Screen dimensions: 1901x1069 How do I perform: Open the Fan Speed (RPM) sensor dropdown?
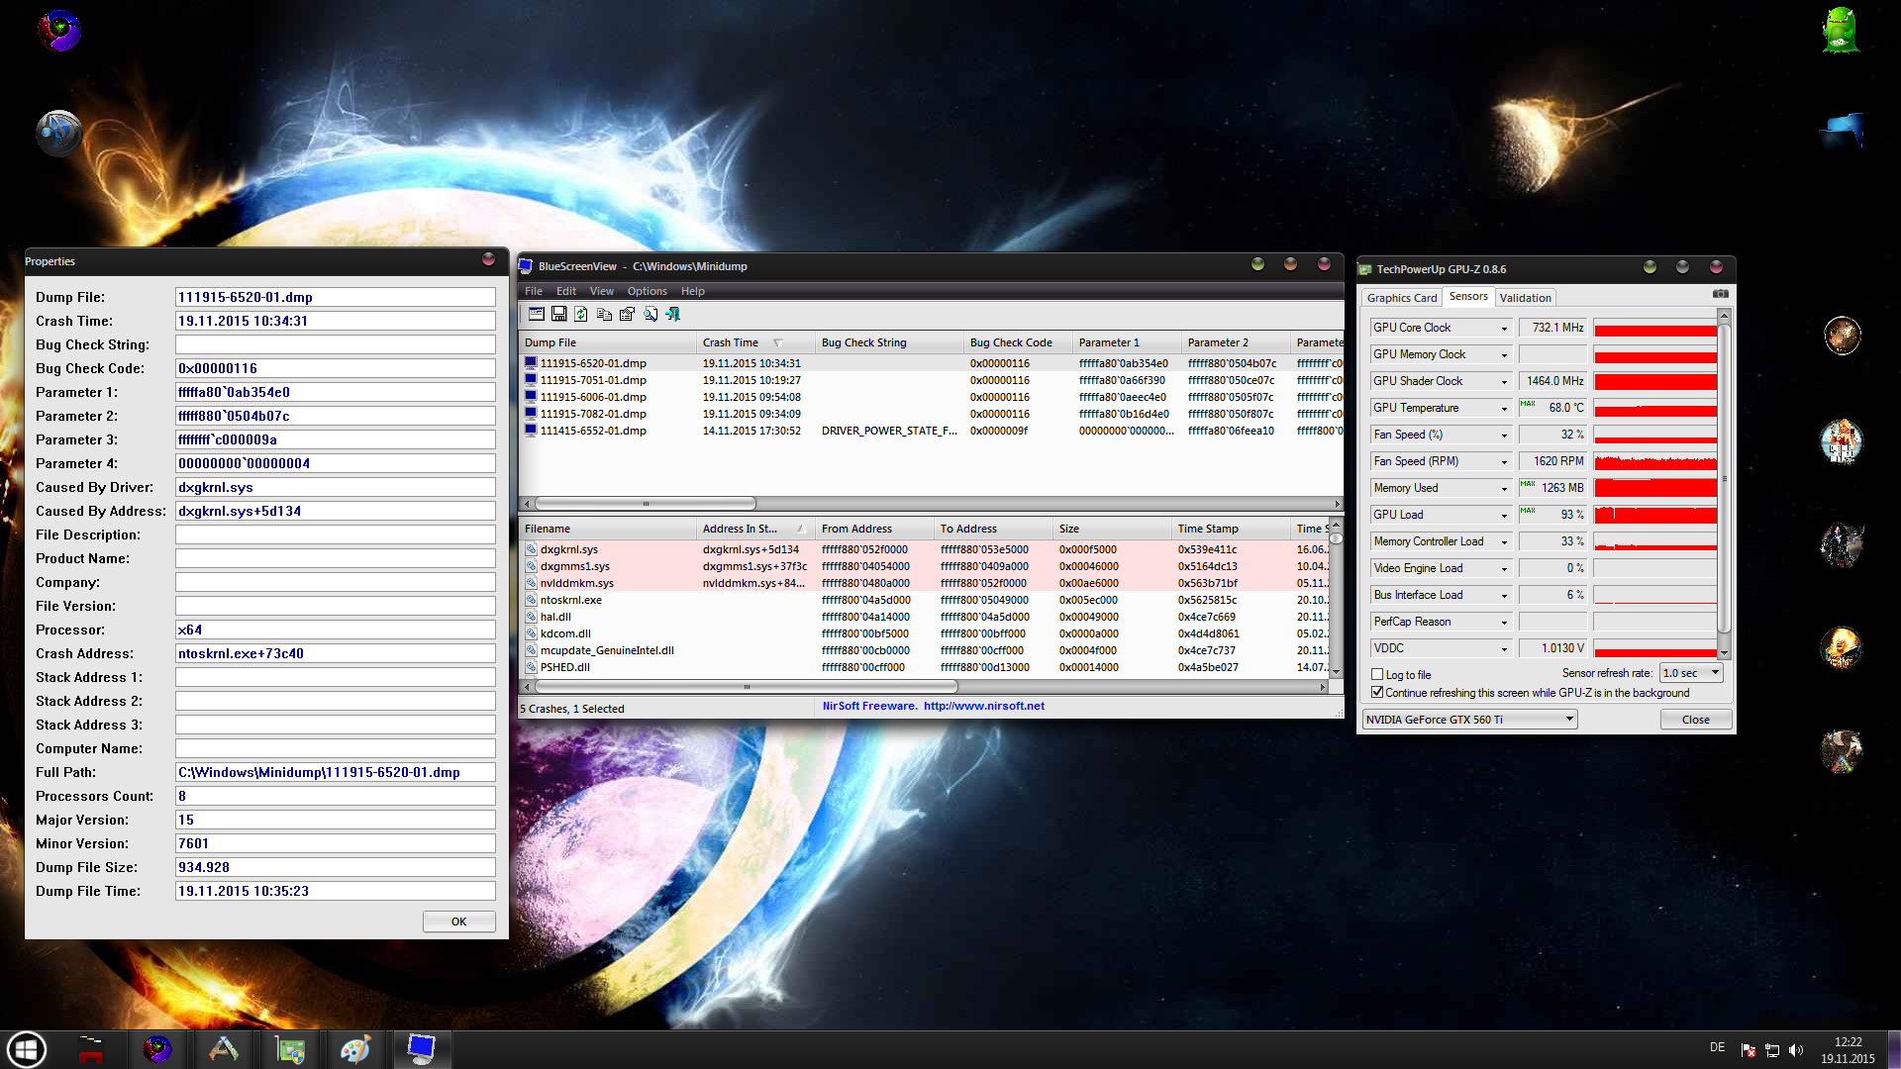coord(1504,461)
